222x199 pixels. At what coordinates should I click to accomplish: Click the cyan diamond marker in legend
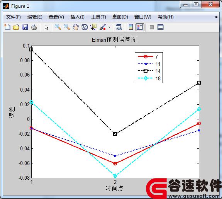point(146,78)
